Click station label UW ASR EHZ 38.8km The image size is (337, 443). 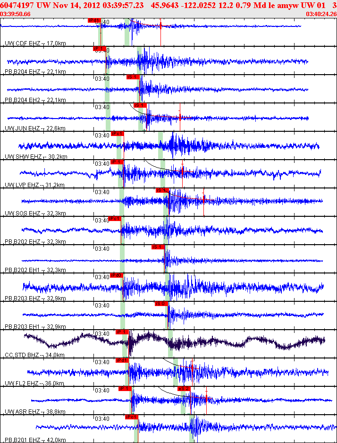(35, 412)
